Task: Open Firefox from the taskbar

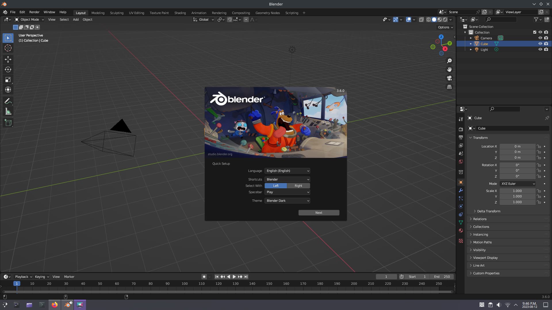Action: coord(54,305)
